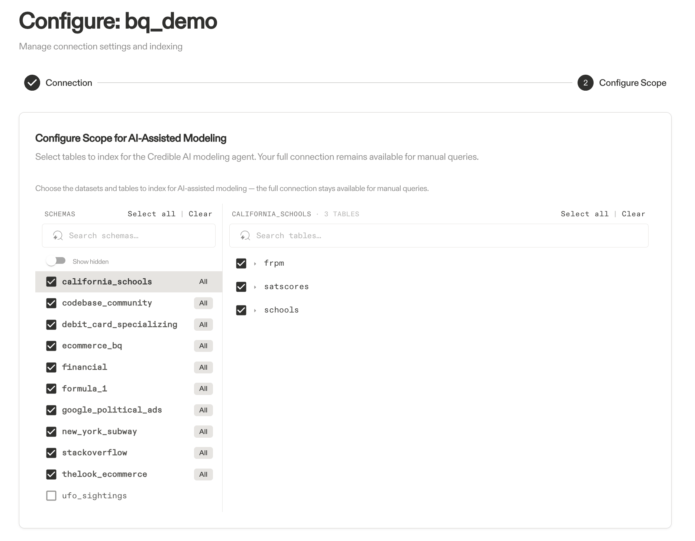Click the All badge for stackoverflow

[203, 453]
